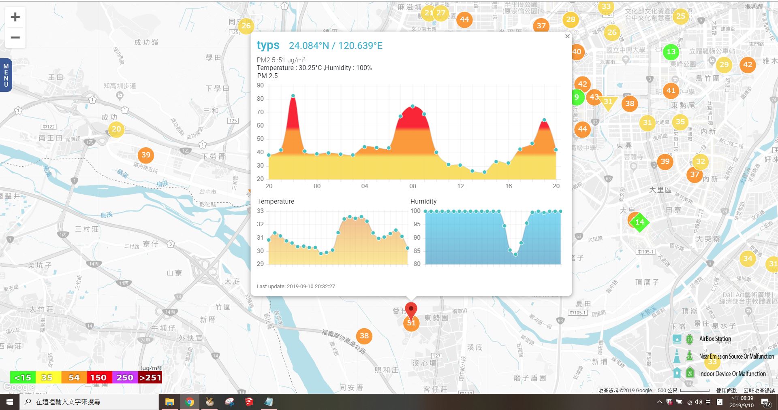Select the yellow station marker 25 near 文化部文化資產

coord(681,16)
